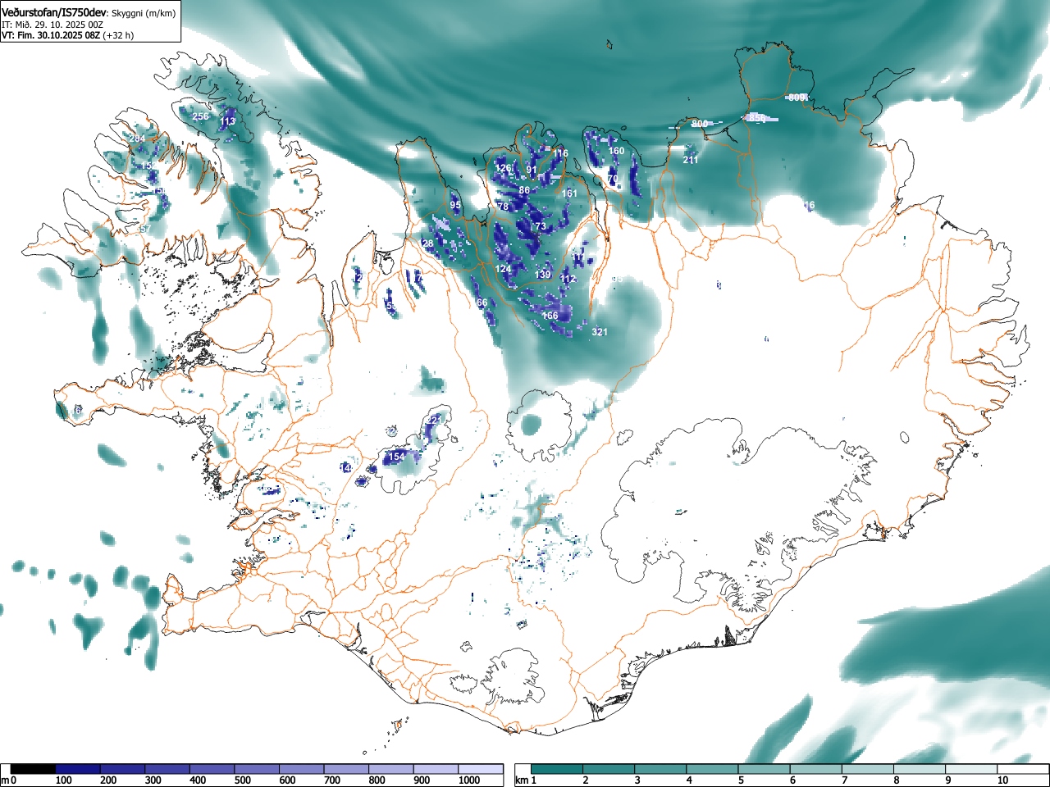Click the 73 visibility value on the map
The width and height of the screenshot is (1050, 787).
[541, 226]
